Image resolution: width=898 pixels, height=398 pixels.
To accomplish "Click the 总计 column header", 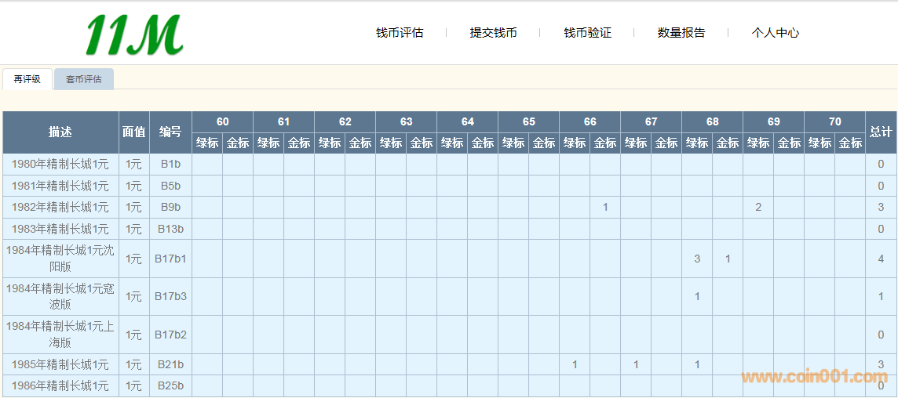I will [881, 132].
